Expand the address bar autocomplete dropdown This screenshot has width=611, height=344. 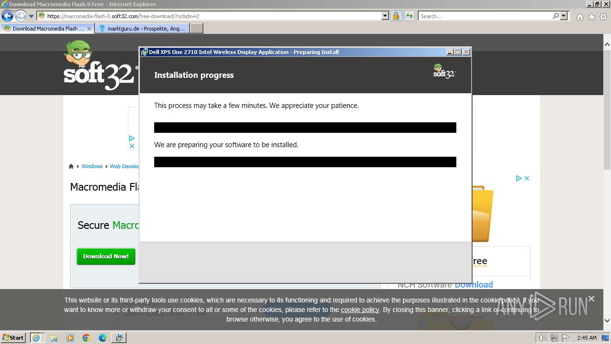385,16
